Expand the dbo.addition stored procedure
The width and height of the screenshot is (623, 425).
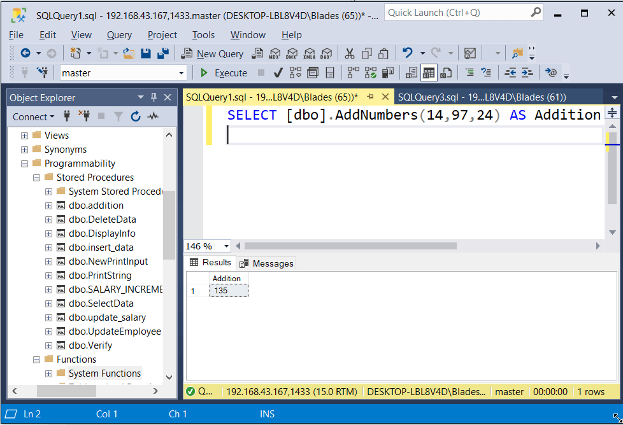[x=48, y=206]
